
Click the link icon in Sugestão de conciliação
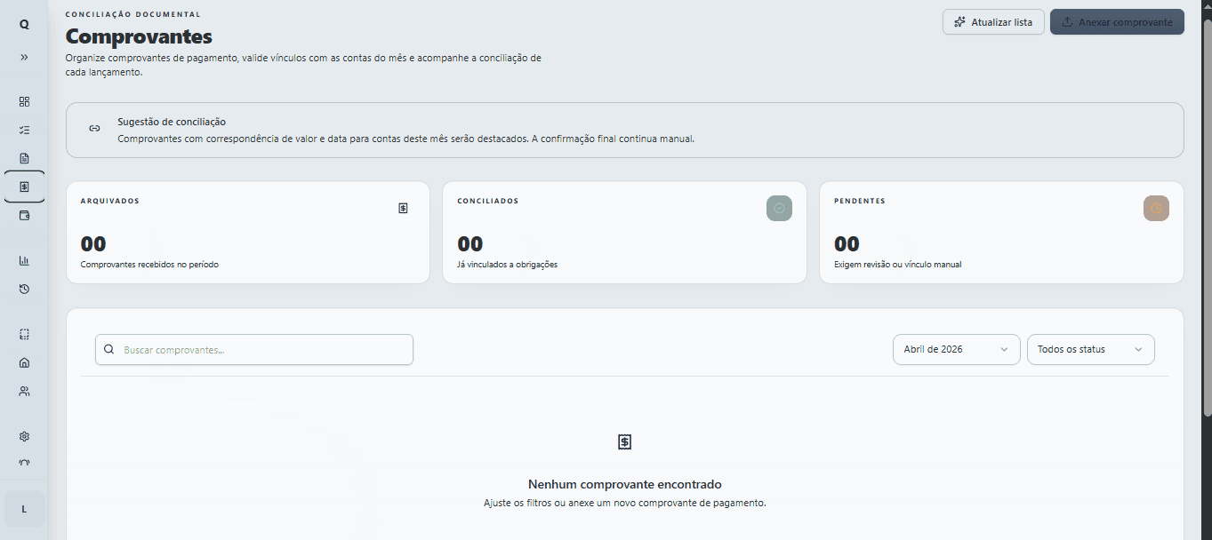[94, 129]
